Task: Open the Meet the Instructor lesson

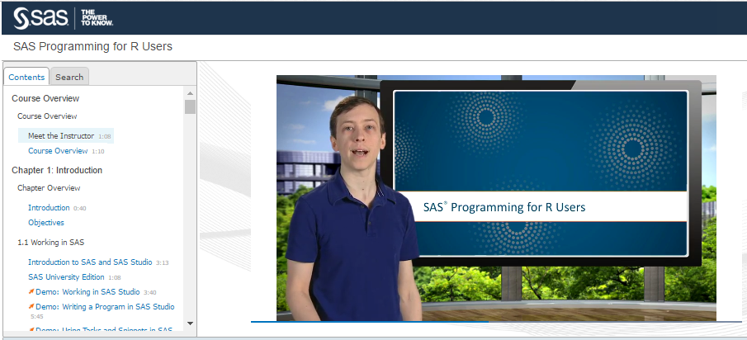Action: [x=61, y=135]
